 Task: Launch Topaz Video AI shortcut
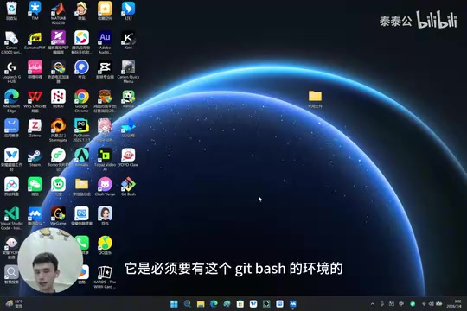click(105, 159)
